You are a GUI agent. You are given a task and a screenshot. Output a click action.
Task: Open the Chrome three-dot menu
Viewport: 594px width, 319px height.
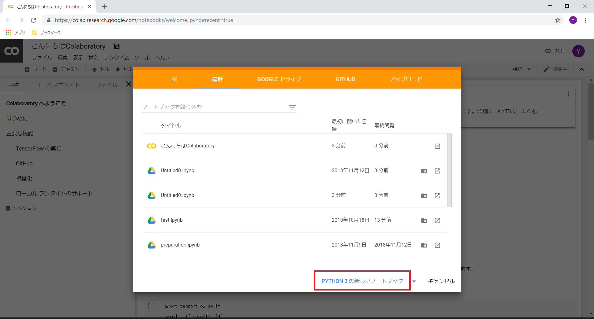tap(586, 20)
